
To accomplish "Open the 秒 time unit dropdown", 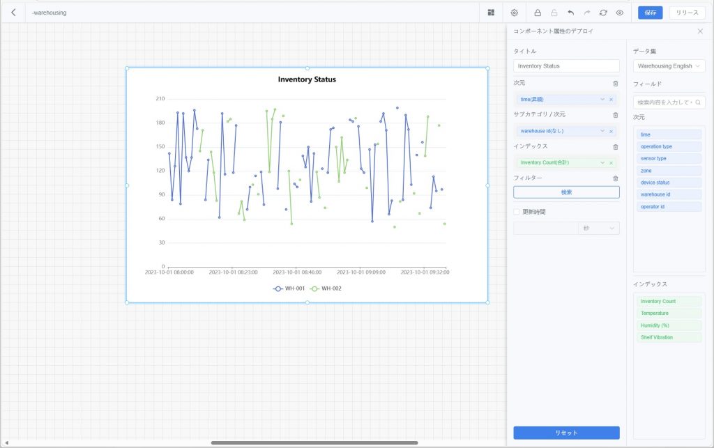I will pos(598,228).
